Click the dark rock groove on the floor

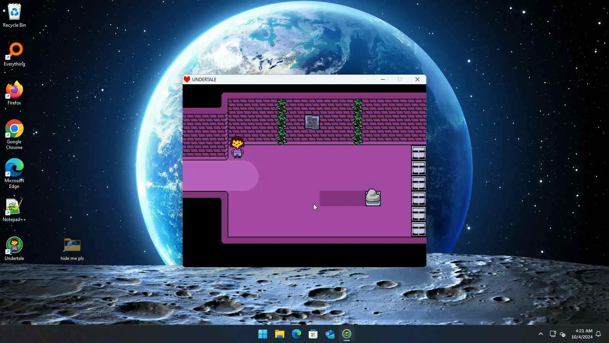point(342,199)
